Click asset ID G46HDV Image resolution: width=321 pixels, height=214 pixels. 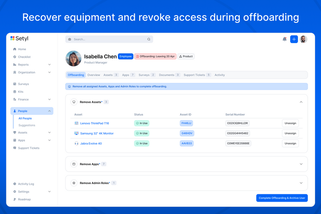(x=187, y=133)
